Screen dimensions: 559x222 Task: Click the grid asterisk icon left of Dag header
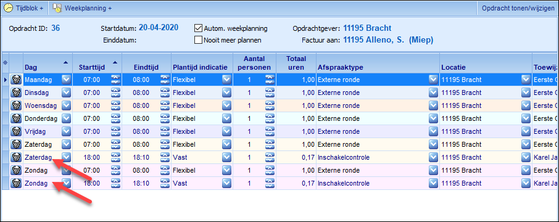pos(5,63)
